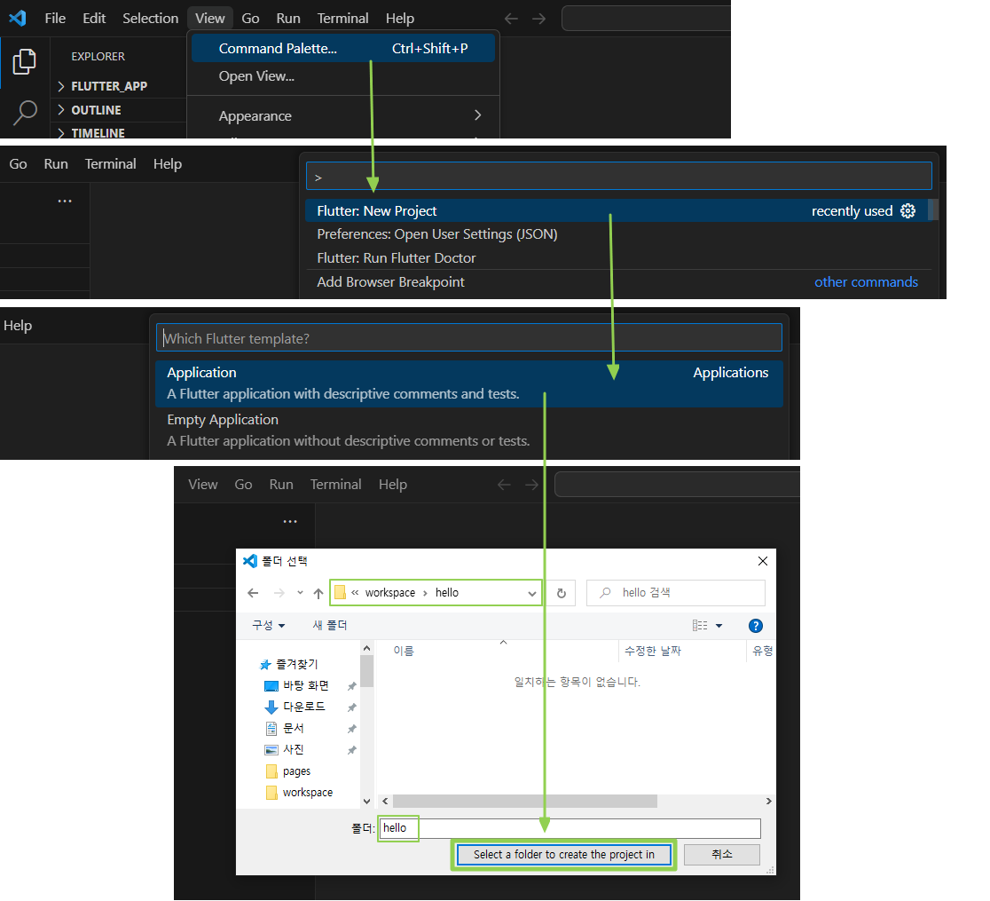Click the navigate forward arrow in top title bar
Image resolution: width=990 pixels, height=901 pixels.
pos(538,19)
